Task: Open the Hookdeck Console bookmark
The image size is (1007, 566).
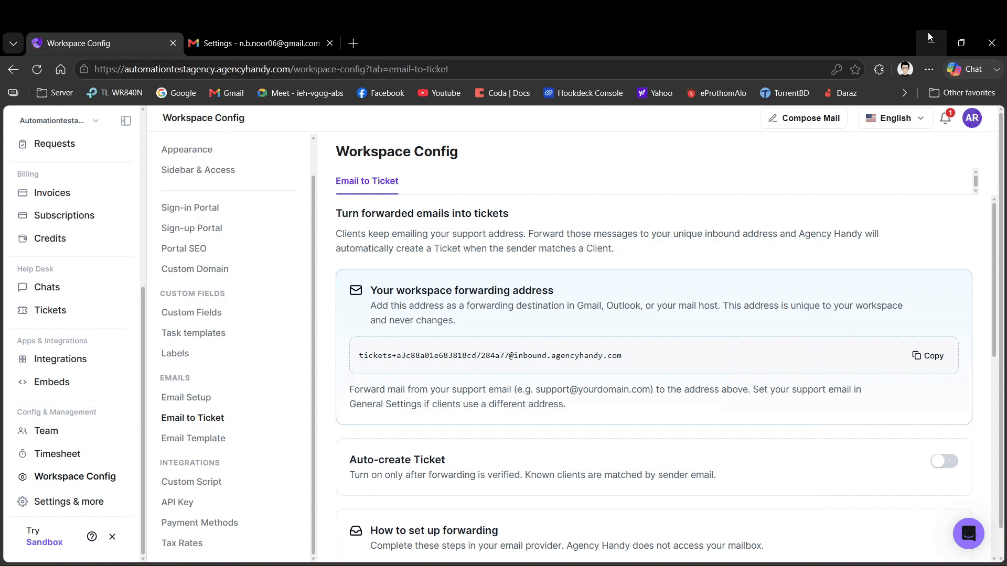Action: 583,93
